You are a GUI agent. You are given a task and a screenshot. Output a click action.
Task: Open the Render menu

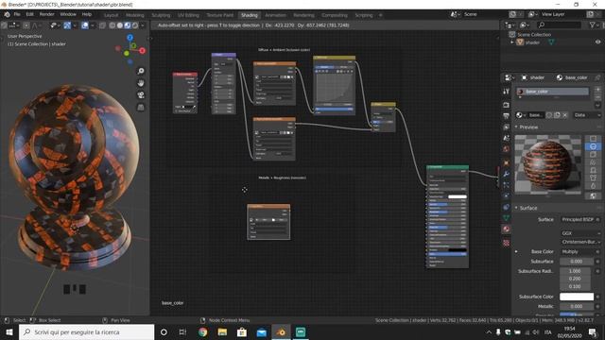(x=46, y=14)
